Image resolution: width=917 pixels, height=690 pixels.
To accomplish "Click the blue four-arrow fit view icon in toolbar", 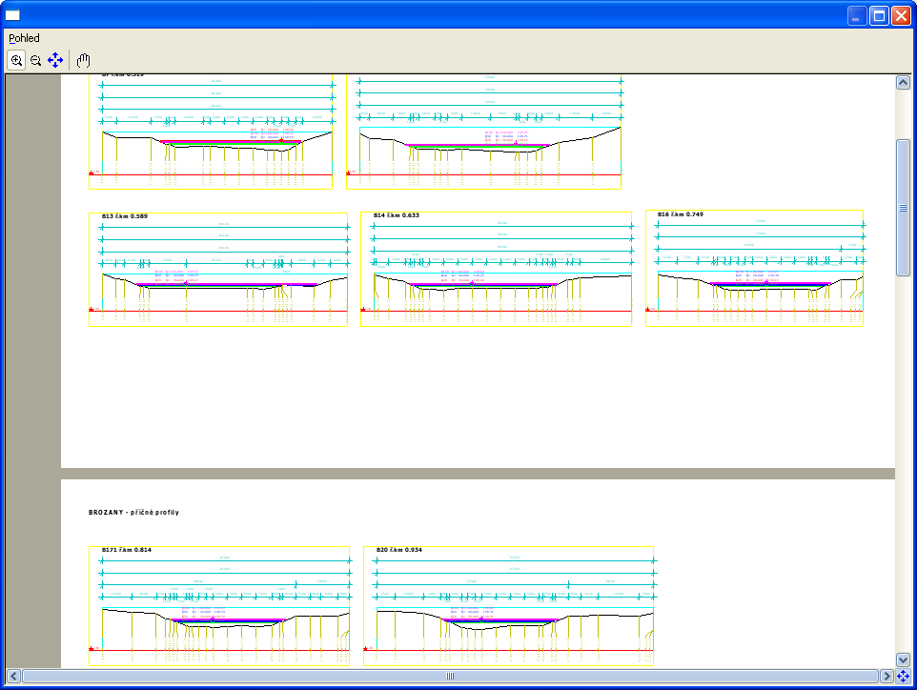I will tap(55, 60).
